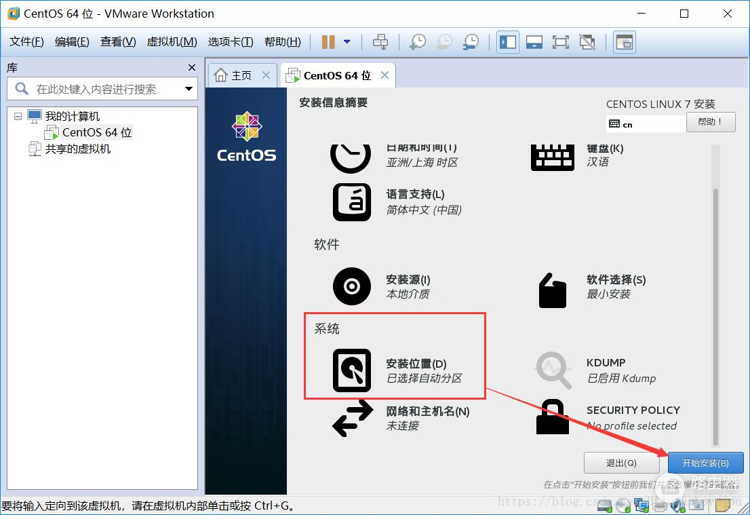Screen dimensions: 750x515
Task: Click send Ctrl+Alt+Del toolbar icon
Action: 381,42
